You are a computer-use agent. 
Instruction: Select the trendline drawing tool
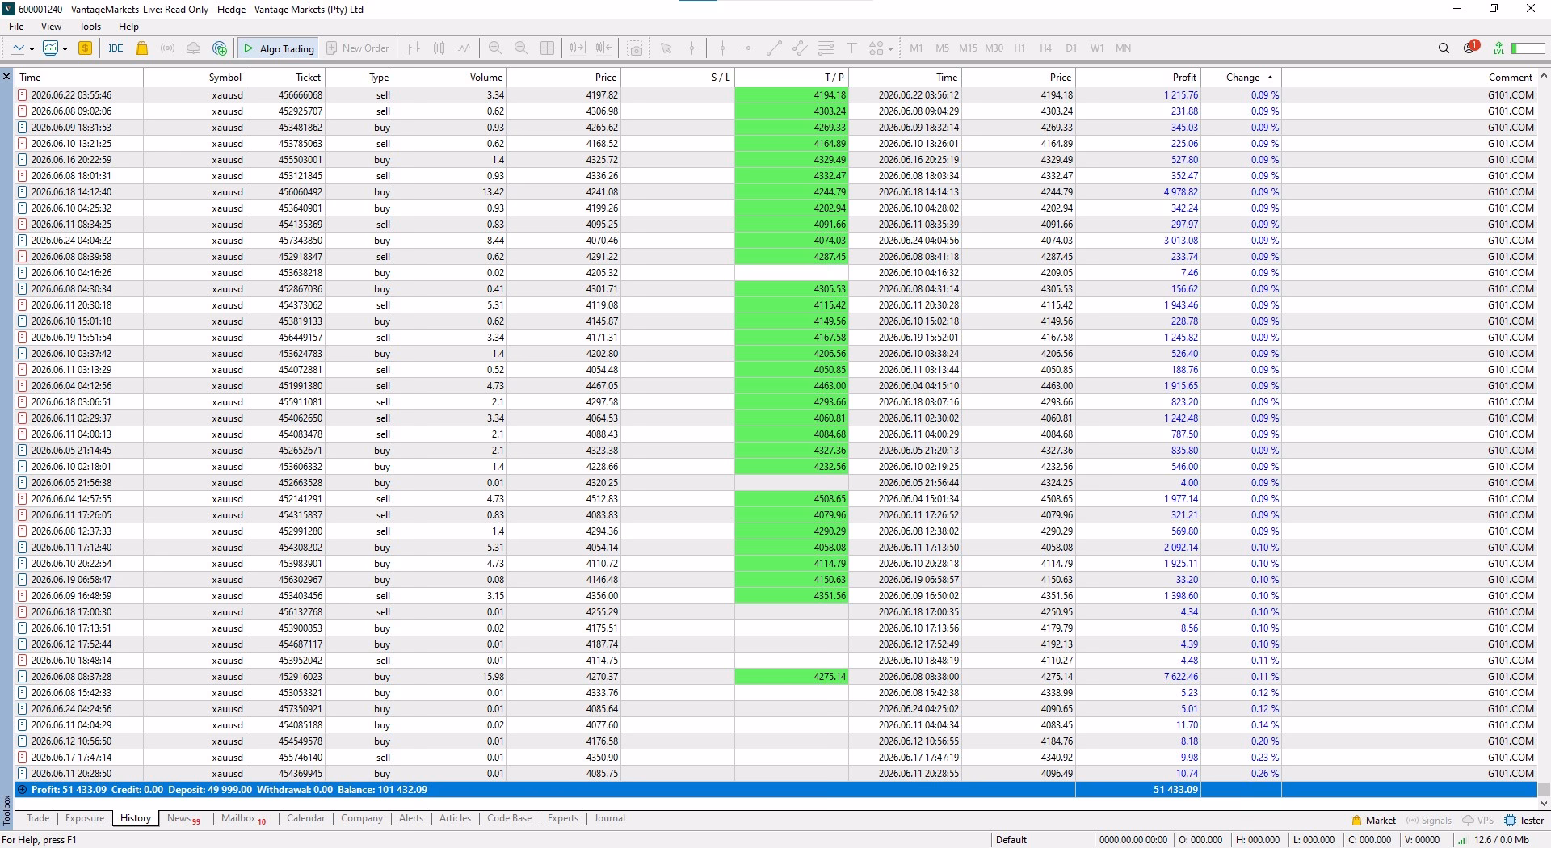click(x=774, y=48)
